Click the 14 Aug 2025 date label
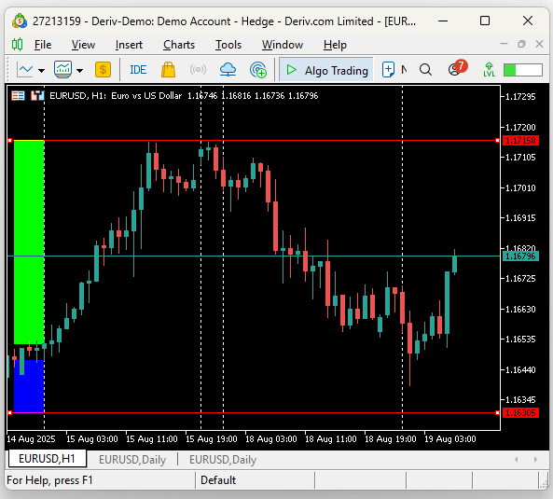The width and height of the screenshot is (553, 499). (31, 438)
